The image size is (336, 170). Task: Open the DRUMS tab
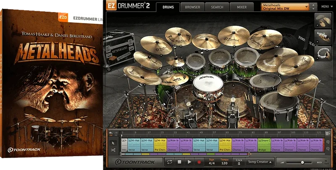point(168,7)
